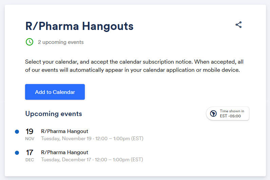Open the December R/Pharma Hangout event title
This screenshot has height=180, width=270.
click(64, 152)
